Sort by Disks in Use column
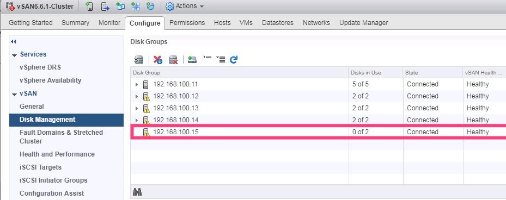 click(376, 73)
